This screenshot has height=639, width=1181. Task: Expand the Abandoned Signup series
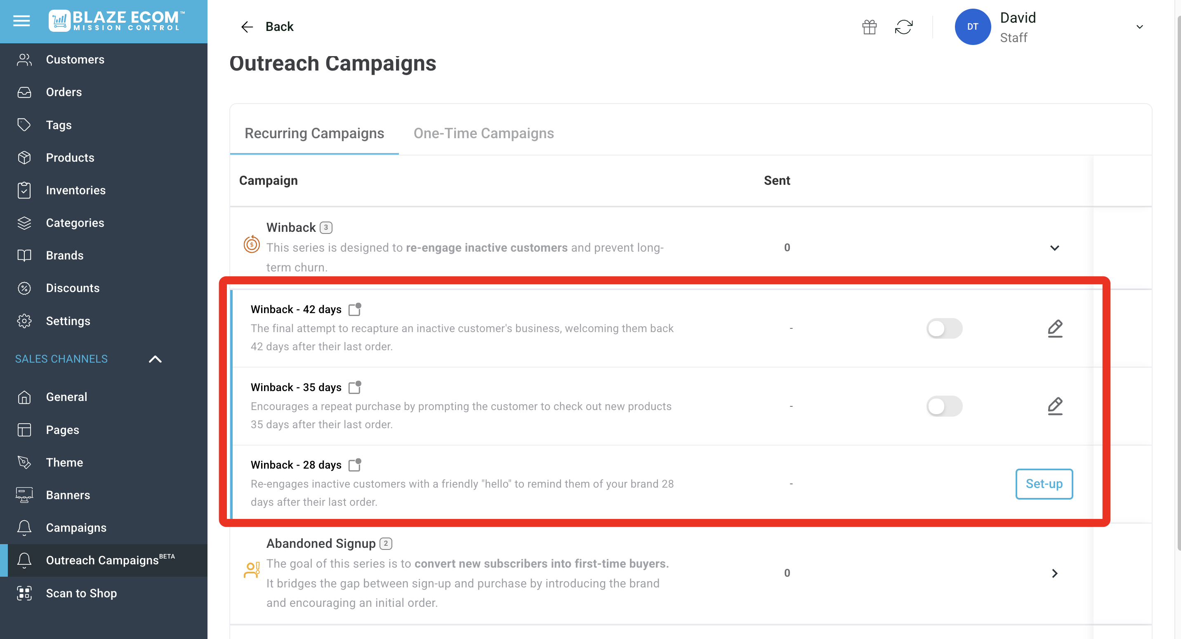tap(1054, 573)
